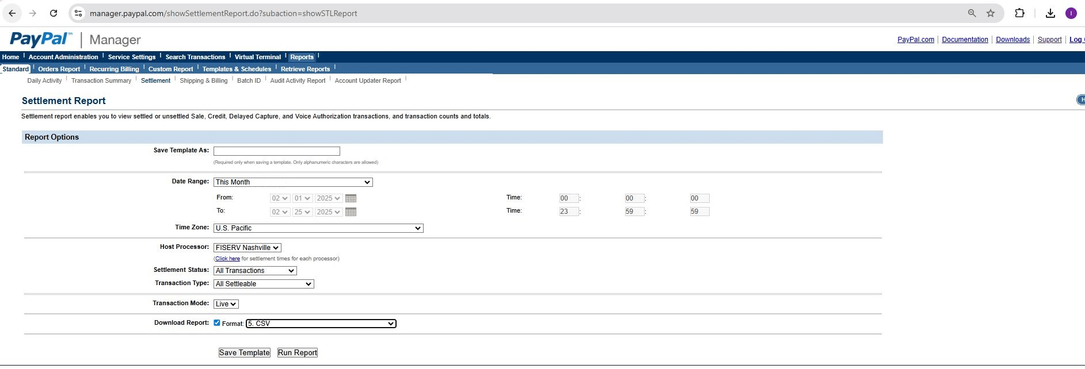This screenshot has height=369, width=1085.
Task: Open Batch ID report link
Action: (249, 80)
